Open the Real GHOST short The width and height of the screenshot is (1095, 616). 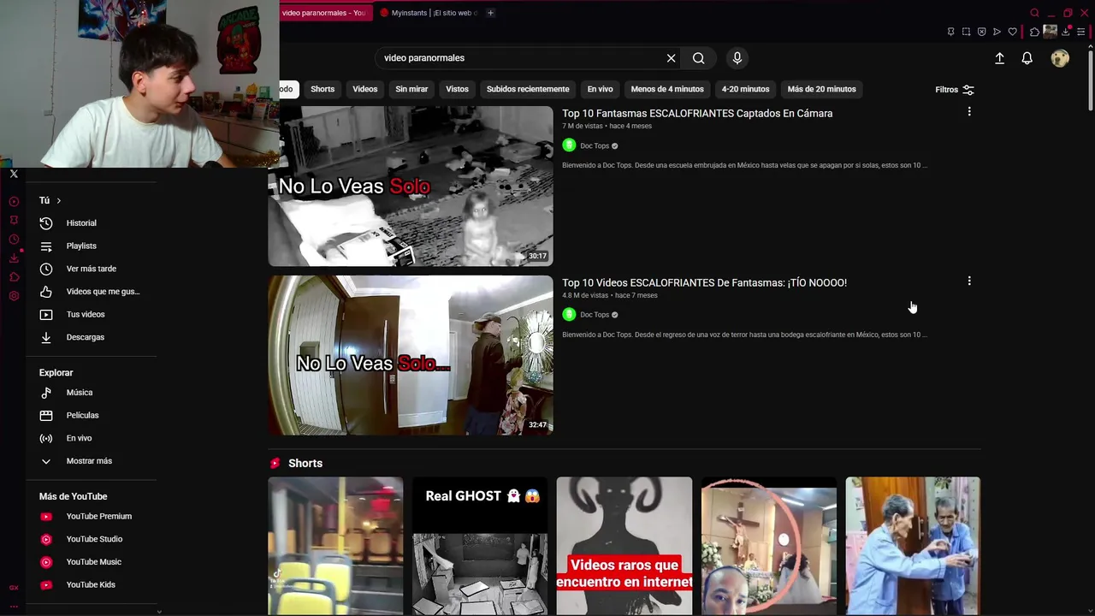point(480,546)
